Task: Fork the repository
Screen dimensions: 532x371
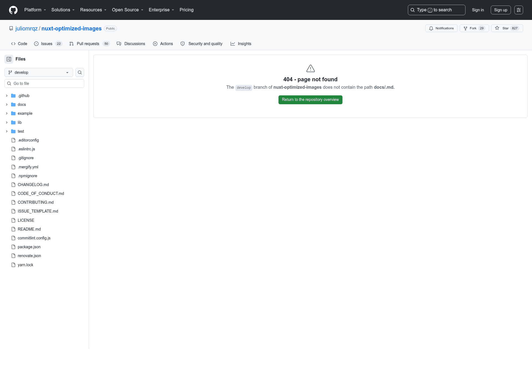Action: [474, 28]
